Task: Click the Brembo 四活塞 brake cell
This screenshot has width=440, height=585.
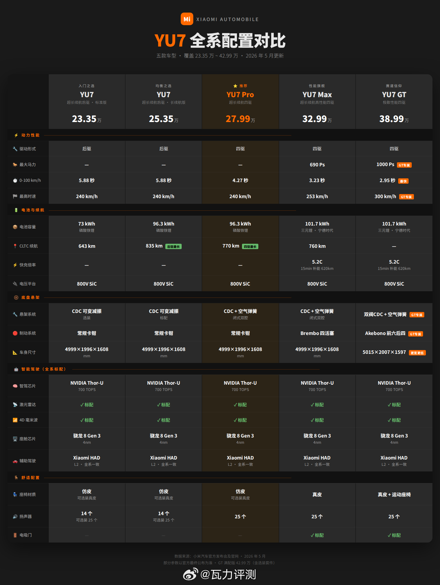Action: [x=317, y=333]
